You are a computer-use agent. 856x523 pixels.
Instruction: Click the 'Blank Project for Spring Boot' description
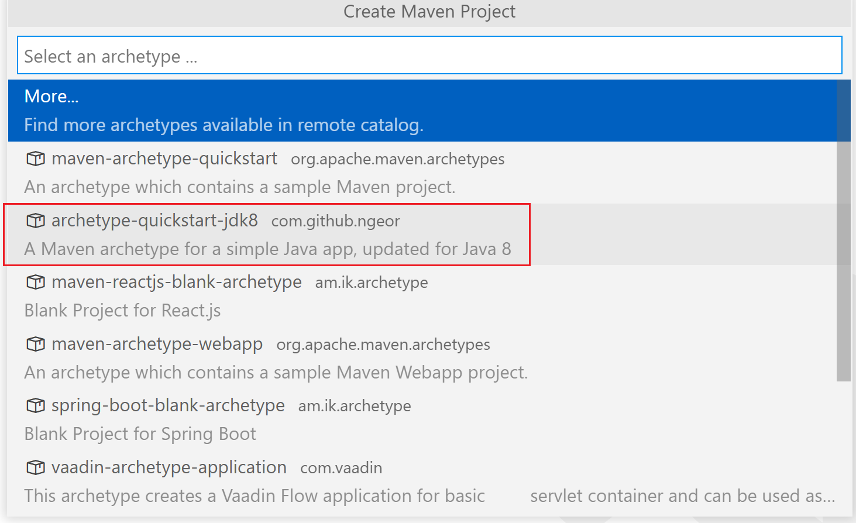(140, 434)
